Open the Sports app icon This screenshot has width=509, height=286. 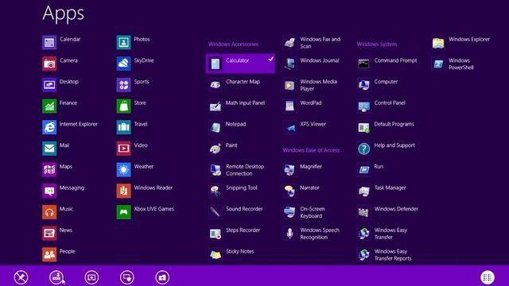click(124, 85)
